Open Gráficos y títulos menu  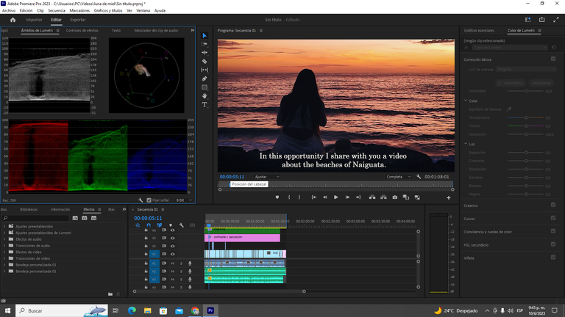[x=108, y=10]
